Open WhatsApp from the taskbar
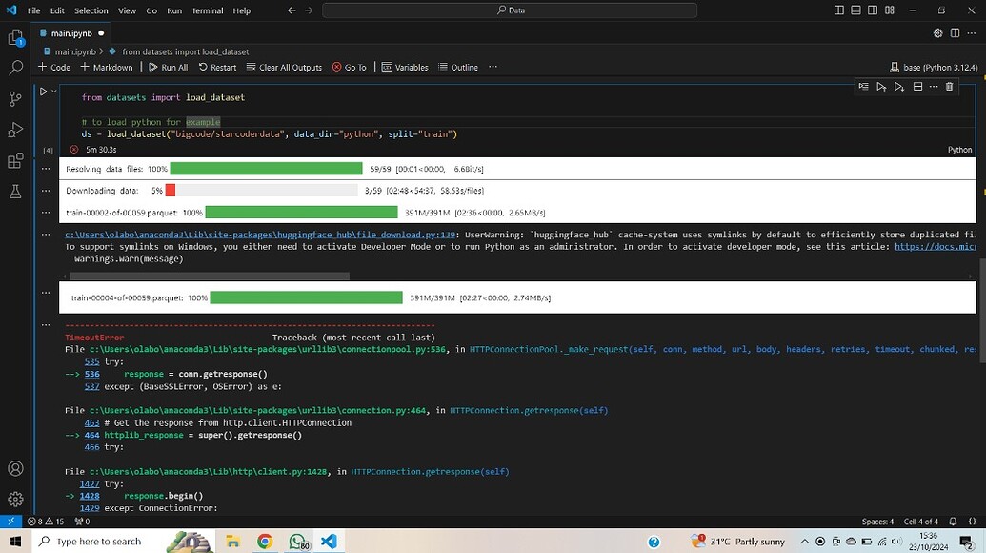 tap(299, 541)
